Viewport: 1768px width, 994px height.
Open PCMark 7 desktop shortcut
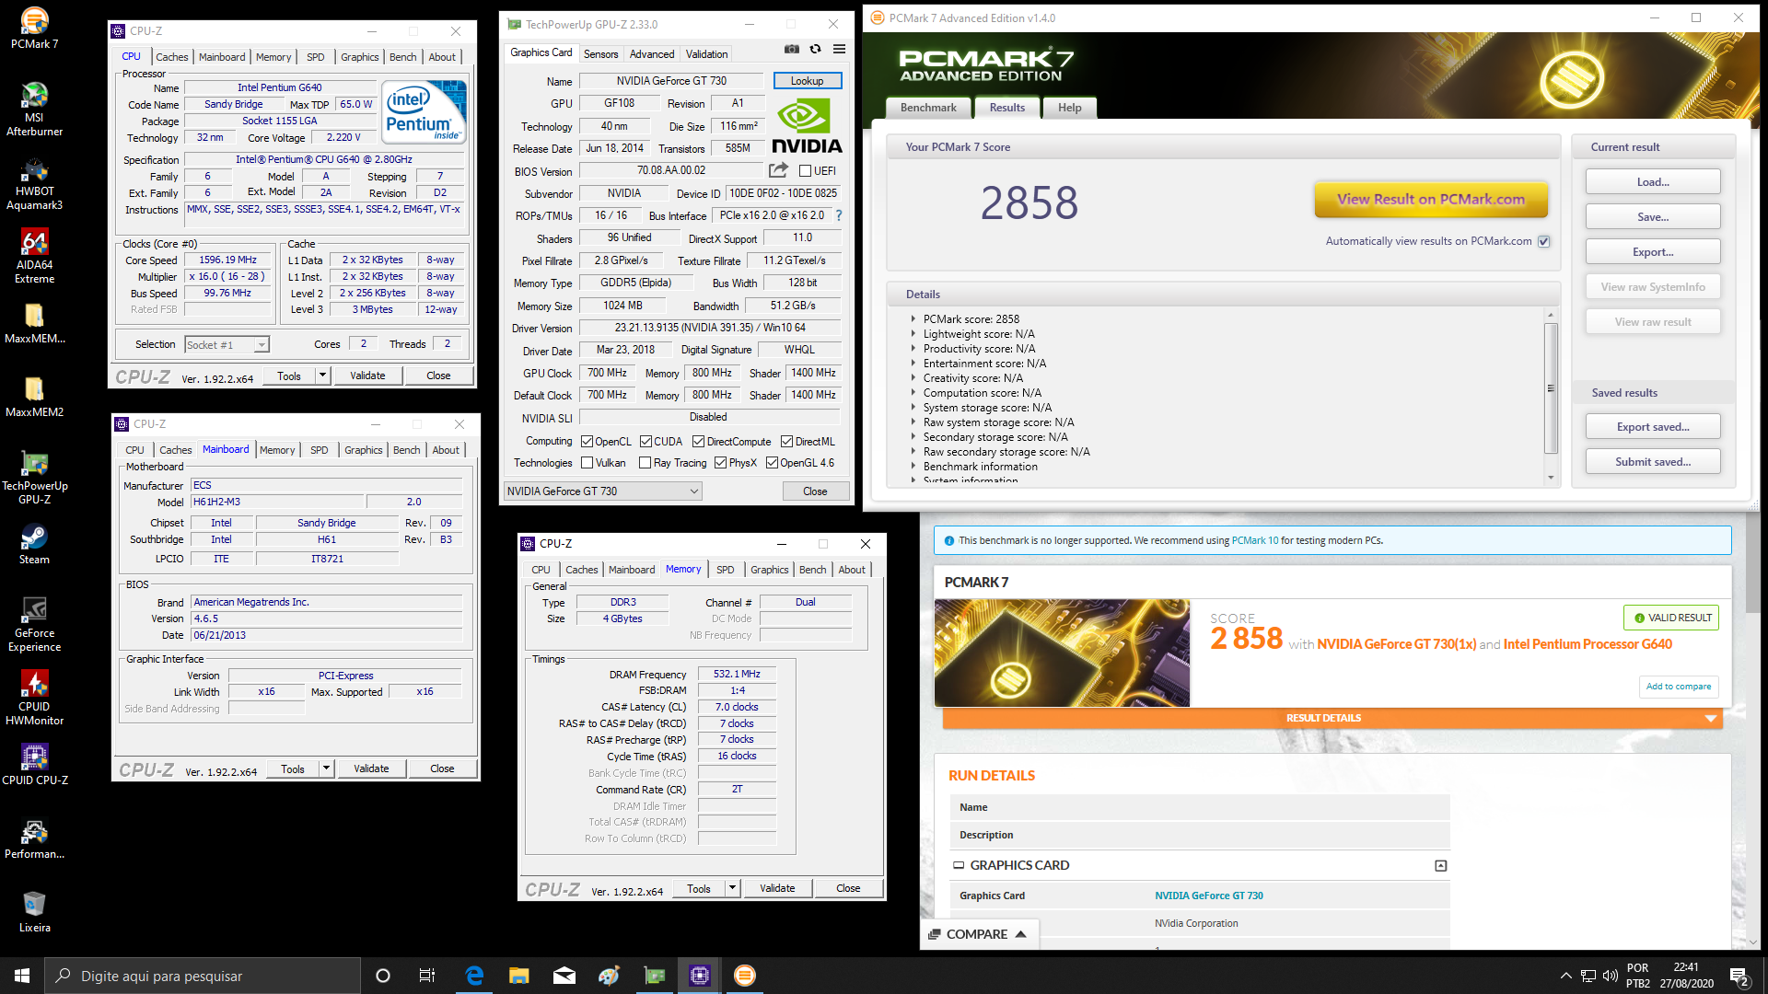34,28
